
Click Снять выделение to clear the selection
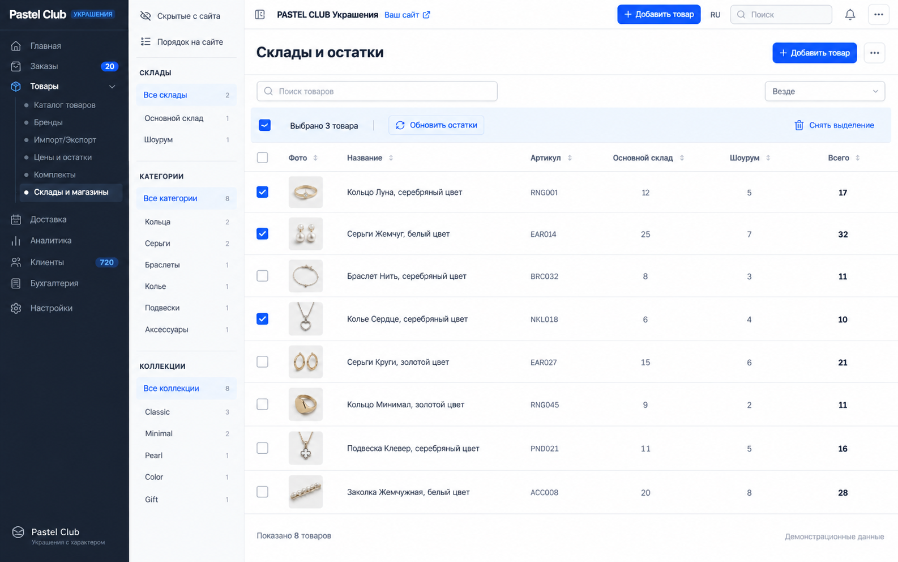pyautogui.click(x=834, y=125)
